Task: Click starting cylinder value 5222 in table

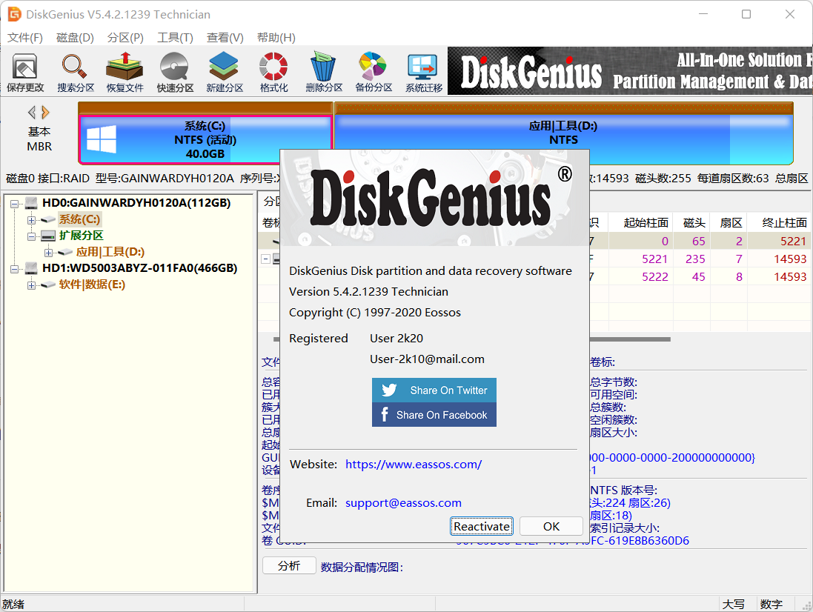Action: coord(655,276)
